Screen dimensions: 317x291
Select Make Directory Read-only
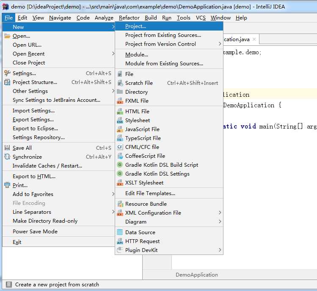(59, 221)
